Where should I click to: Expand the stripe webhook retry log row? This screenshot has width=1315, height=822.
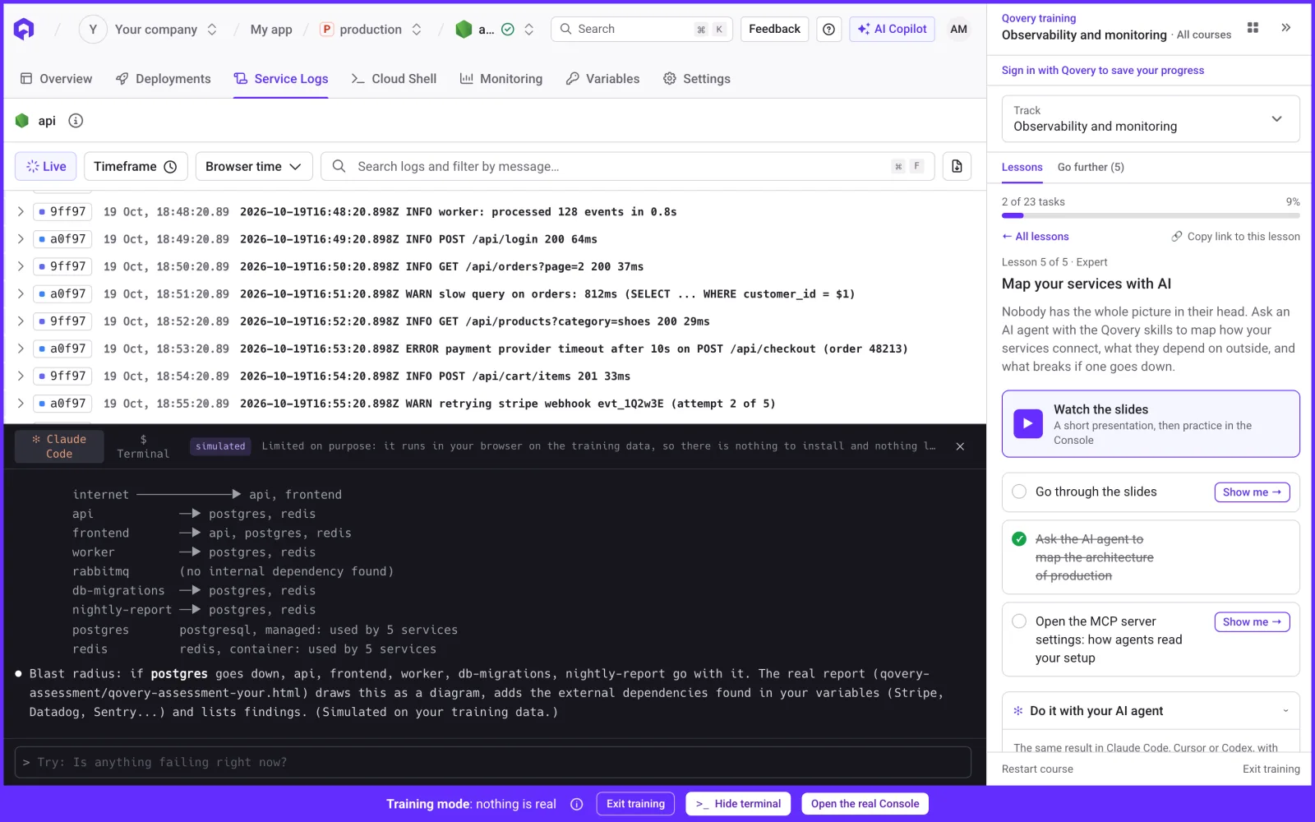tap(21, 404)
